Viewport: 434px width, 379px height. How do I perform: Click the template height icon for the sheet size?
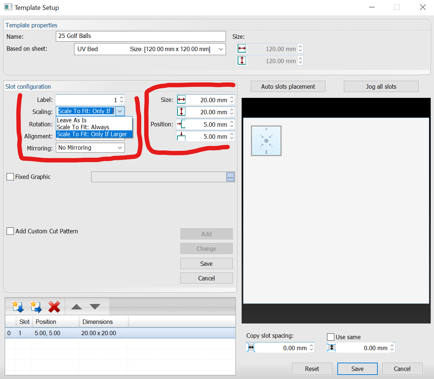tap(242, 61)
